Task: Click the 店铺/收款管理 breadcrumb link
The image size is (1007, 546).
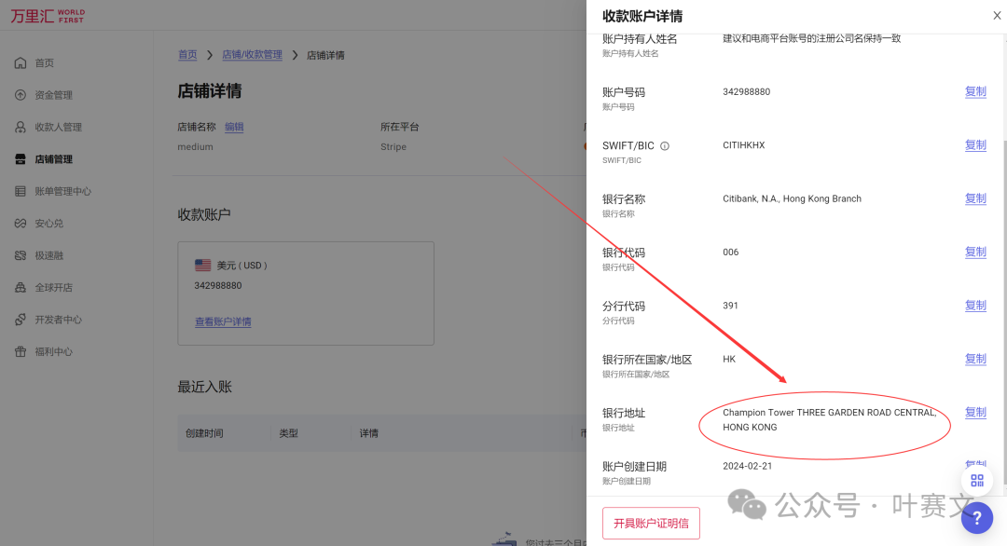Action: (x=252, y=55)
